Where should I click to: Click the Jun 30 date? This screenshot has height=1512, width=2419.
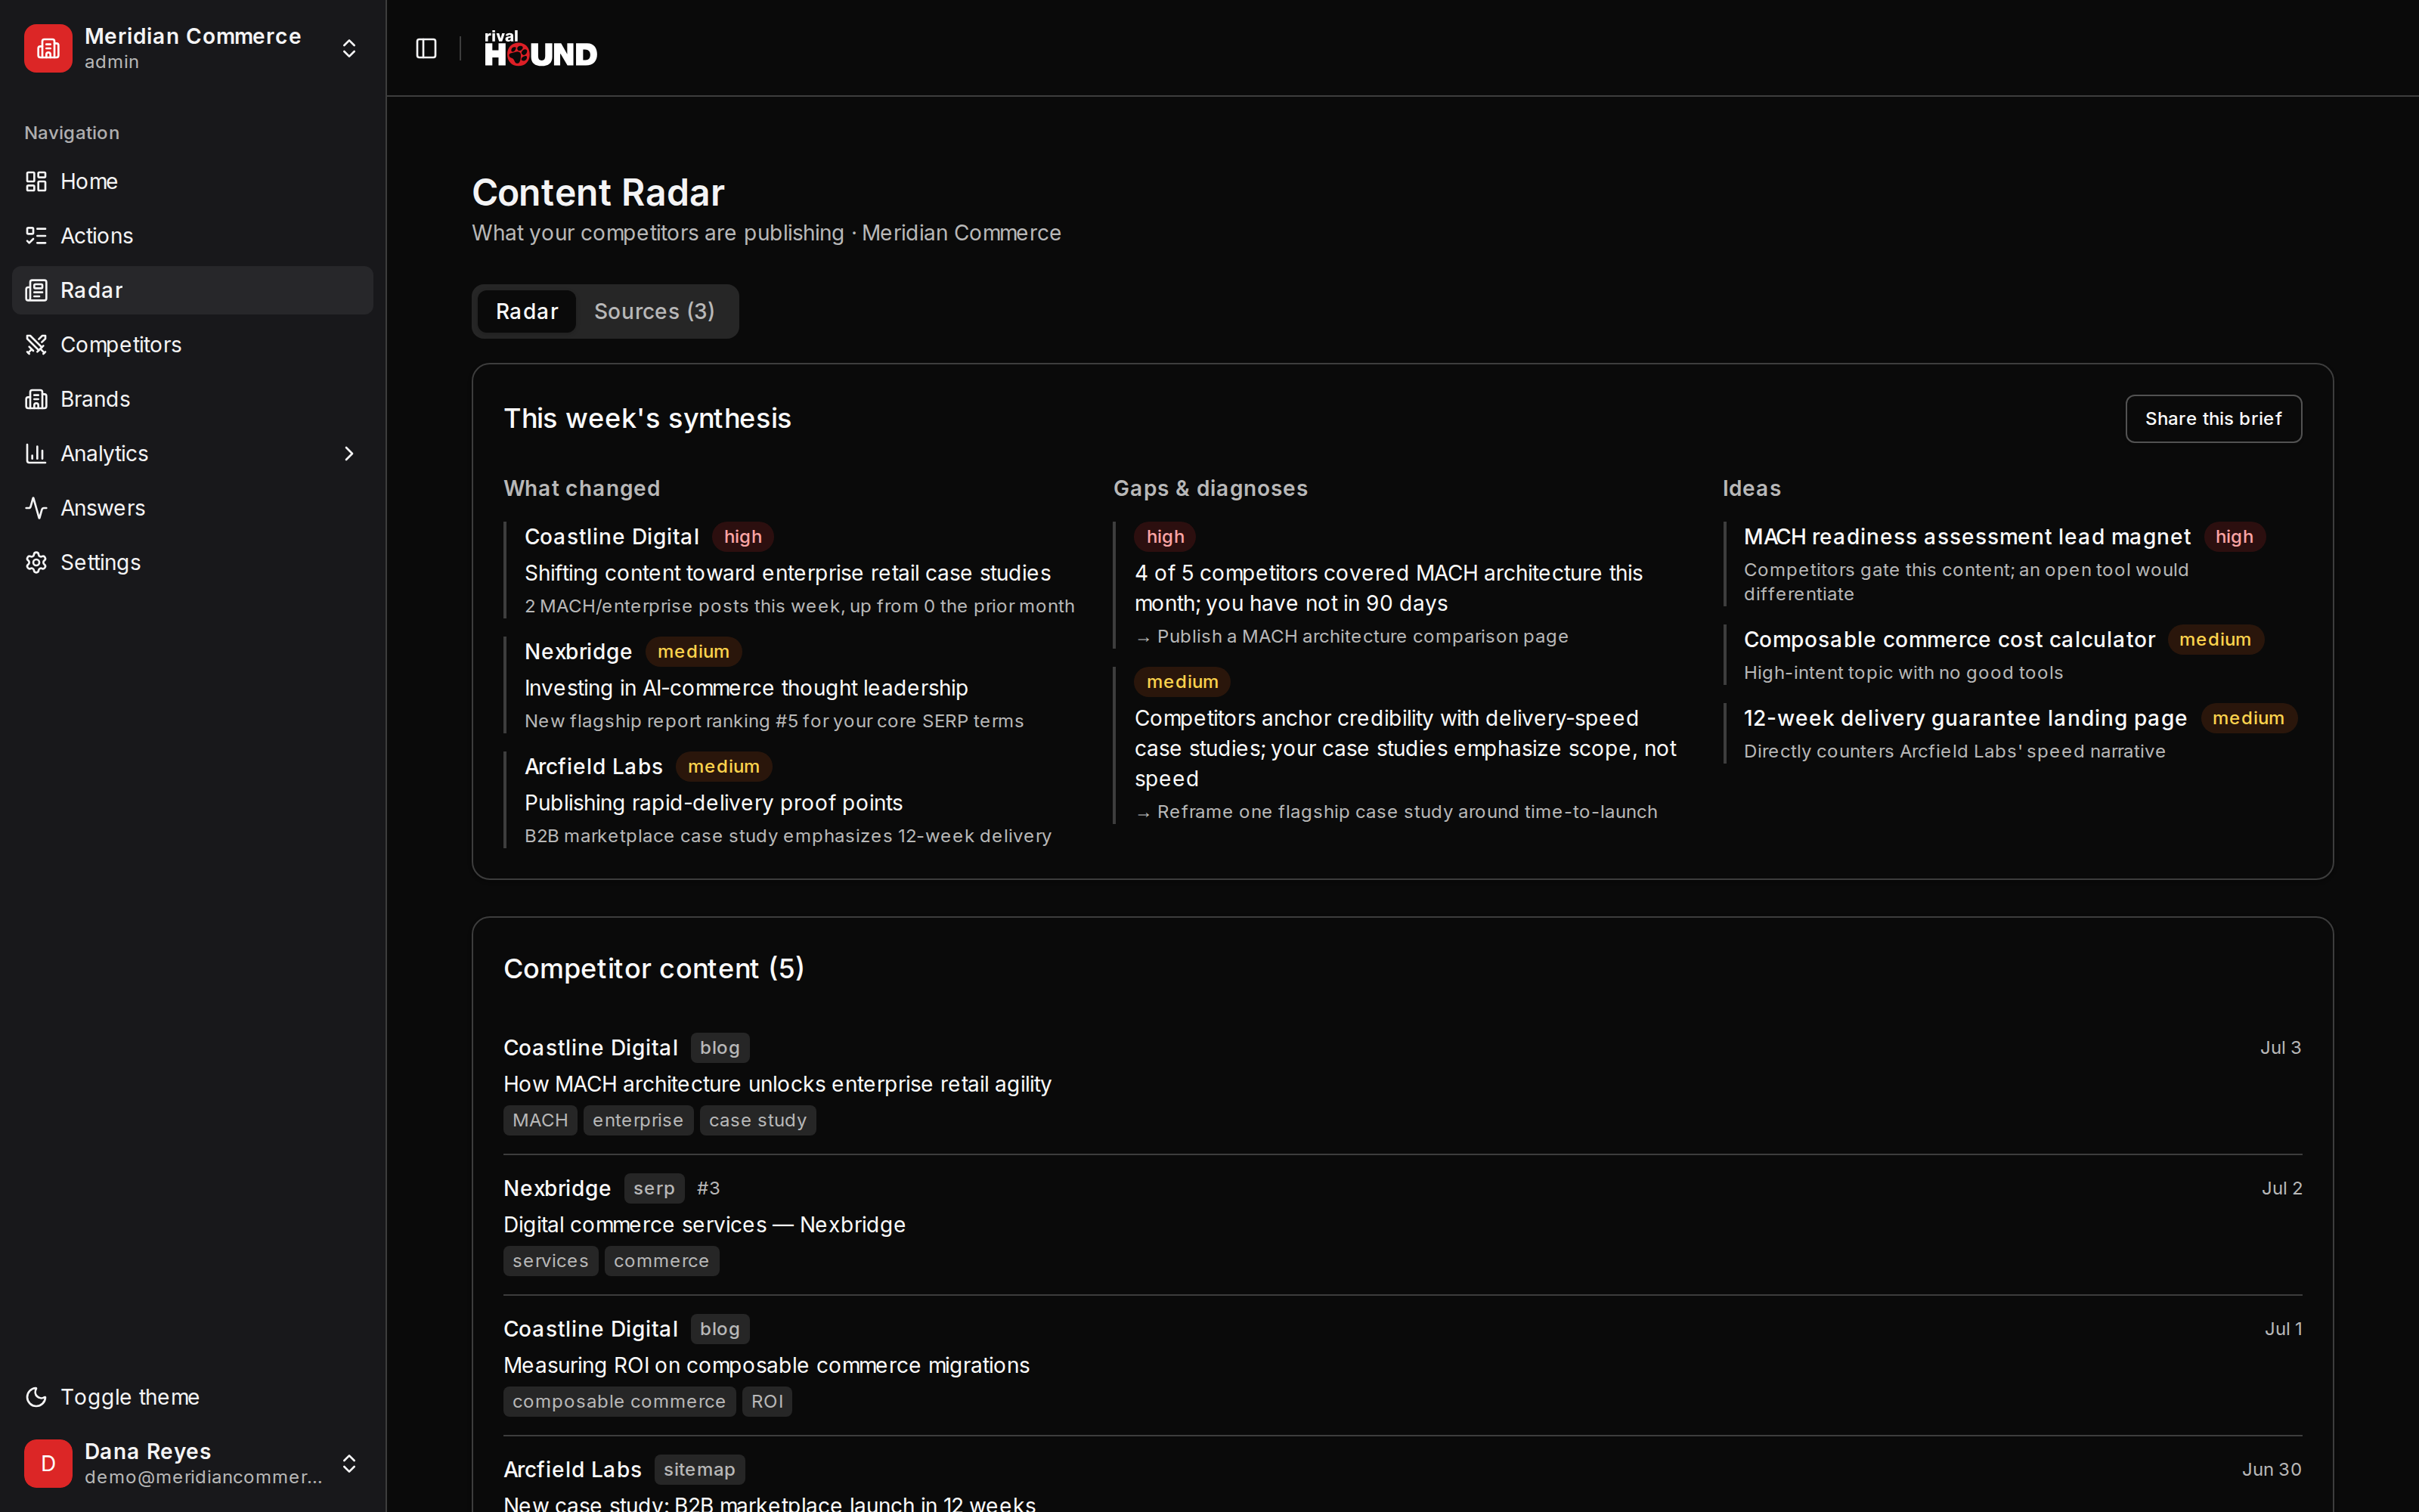tap(2271, 1469)
